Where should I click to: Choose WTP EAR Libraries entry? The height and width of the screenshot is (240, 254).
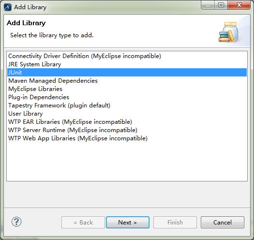pos(127,122)
